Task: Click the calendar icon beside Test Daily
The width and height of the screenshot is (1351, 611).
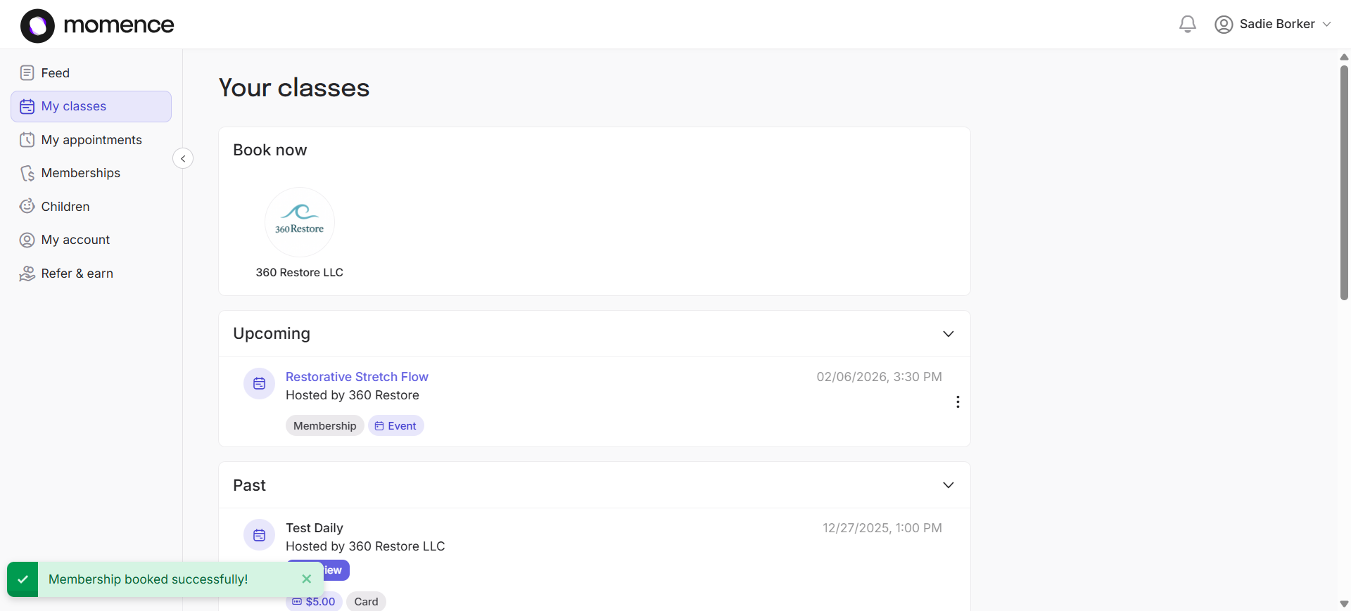Action: click(259, 535)
